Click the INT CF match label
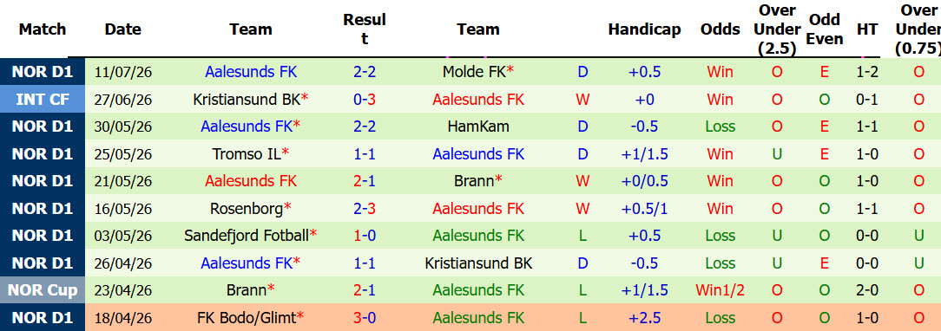The height and width of the screenshot is (331, 941). pos(42,100)
